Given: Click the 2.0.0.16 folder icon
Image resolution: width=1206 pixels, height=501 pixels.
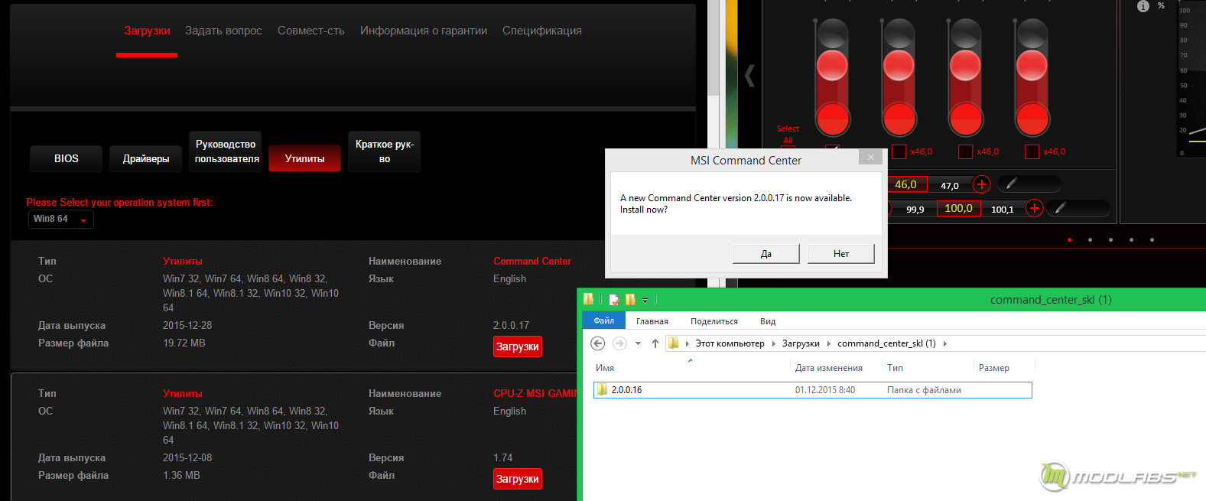Looking at the screenshot, I should (x=602, y=390).
